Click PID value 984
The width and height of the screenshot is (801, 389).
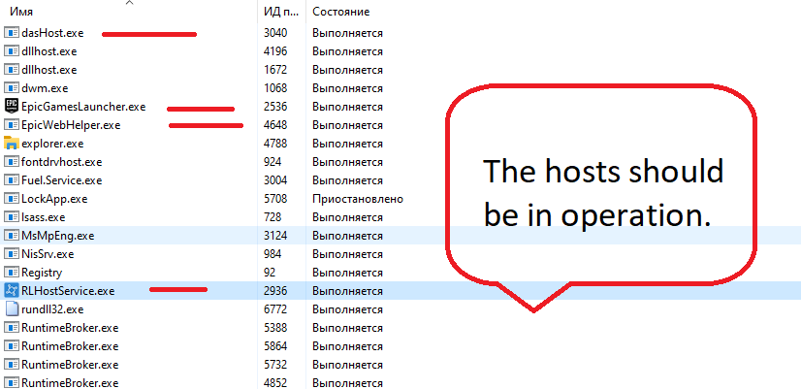[272, 254]
